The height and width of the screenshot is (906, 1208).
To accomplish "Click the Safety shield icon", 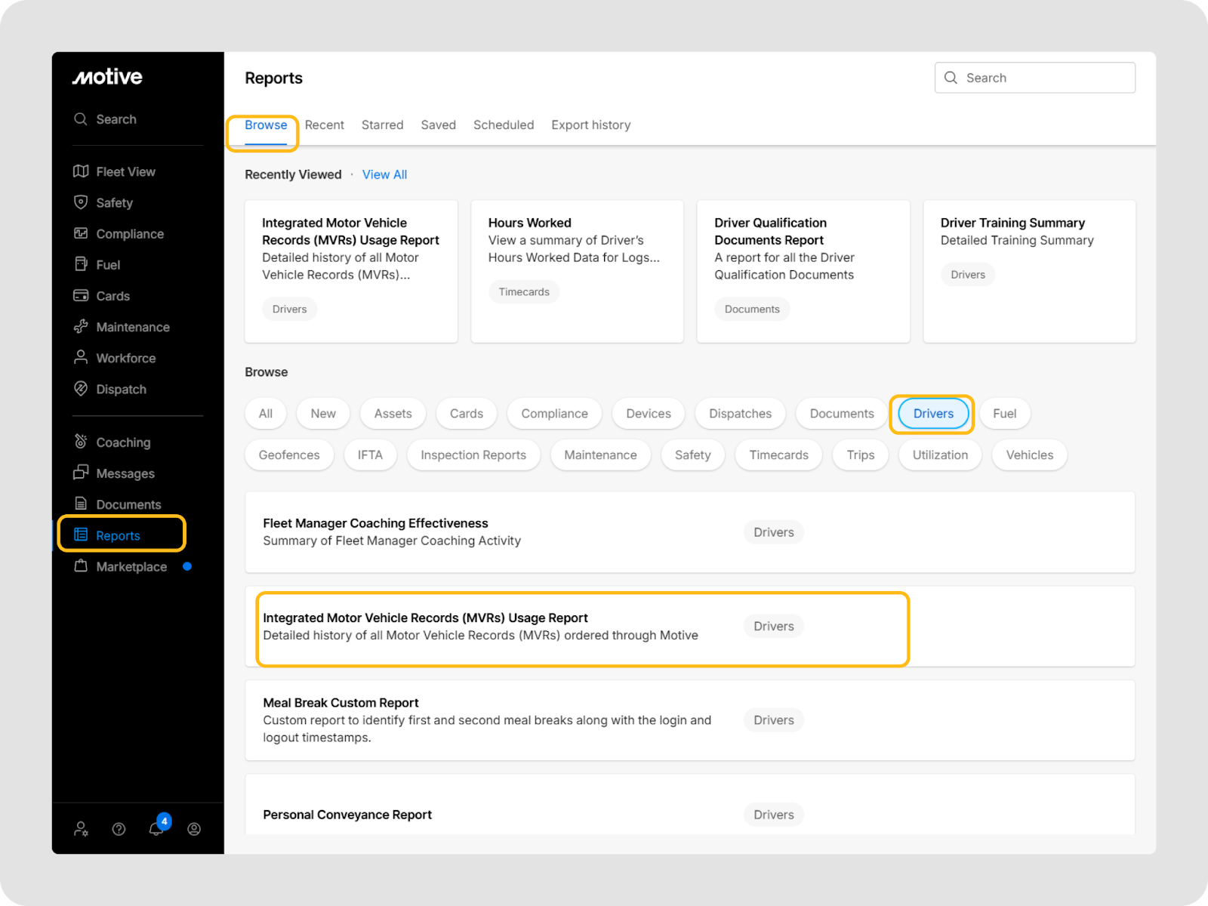I will (x=81, y=202).
